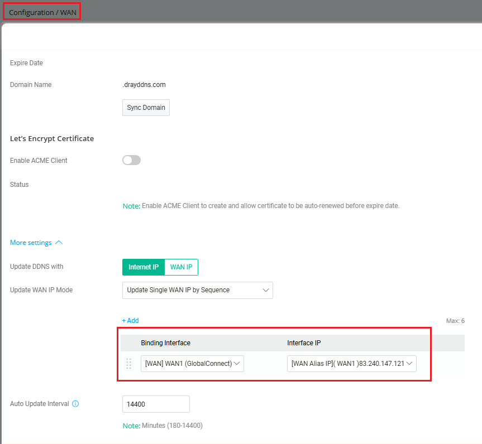
Task: Click the chevron arrow beside More settings
Action: [x=59, y=243]
